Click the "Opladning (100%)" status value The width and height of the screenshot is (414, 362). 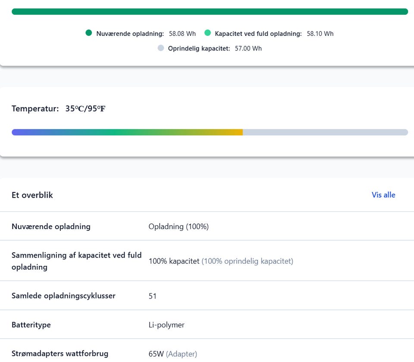point(179,227)
